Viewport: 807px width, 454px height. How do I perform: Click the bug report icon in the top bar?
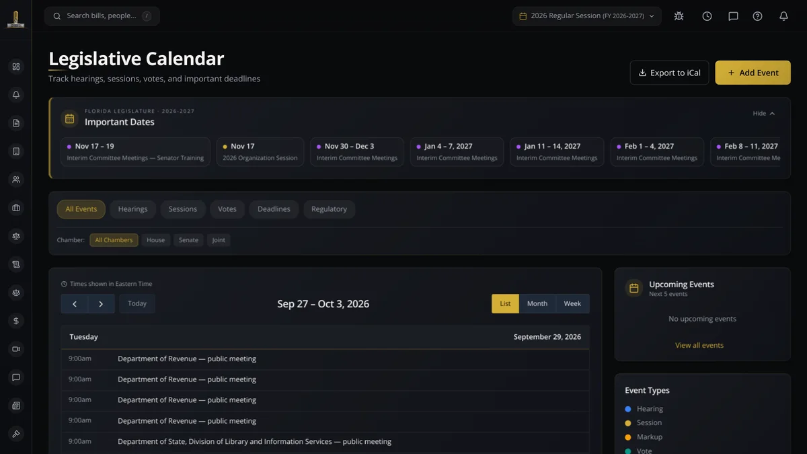coord(679,16)
